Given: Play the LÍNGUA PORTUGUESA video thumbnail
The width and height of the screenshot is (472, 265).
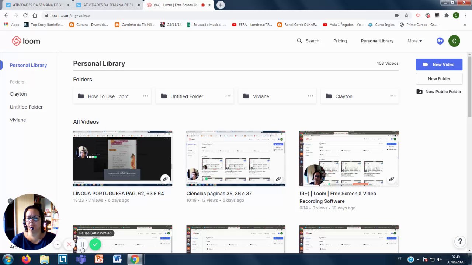Looking at the screenshot, I should (x=122, y=158).
